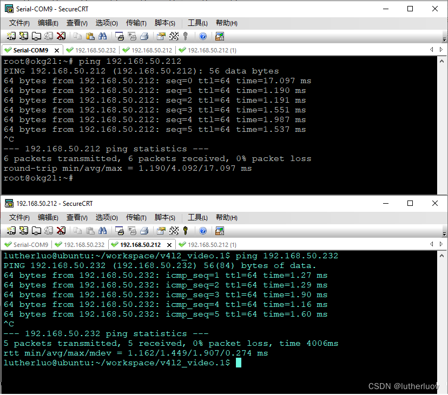Open 查看(V) menu in 192.168.50.212 window

tap(77, 217)
